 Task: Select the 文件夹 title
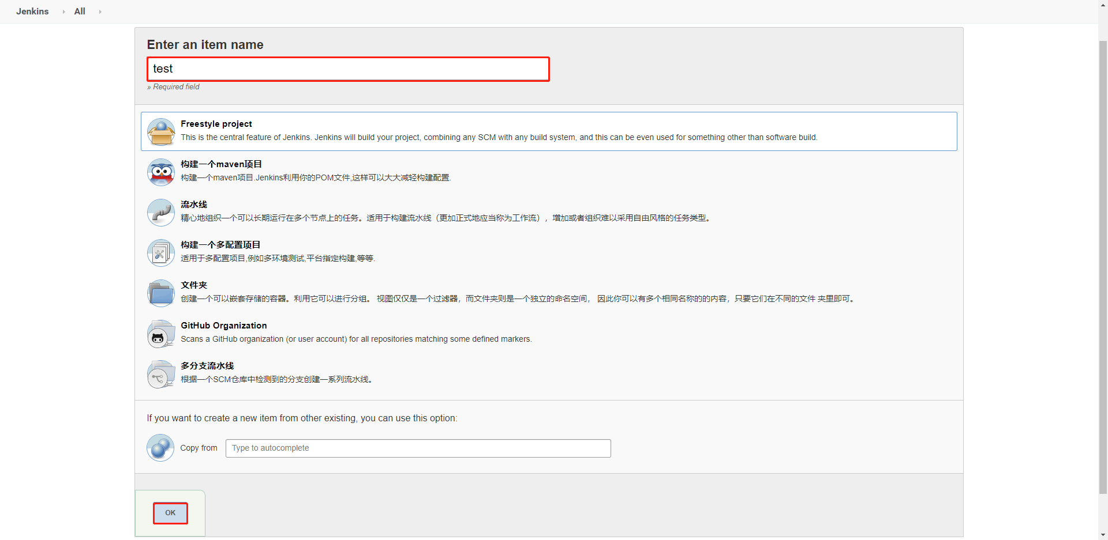click(194, 285)
